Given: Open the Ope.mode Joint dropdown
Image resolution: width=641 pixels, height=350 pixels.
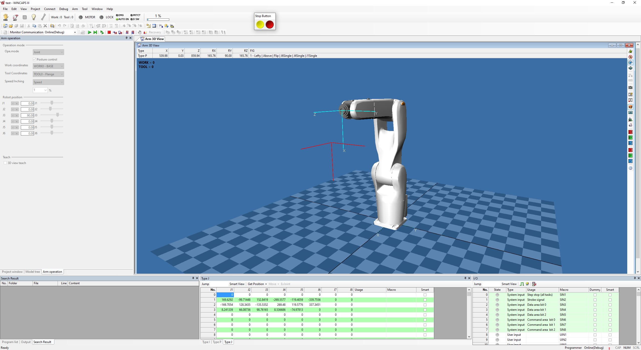Looking at the screenshot, I should point(48,52).
